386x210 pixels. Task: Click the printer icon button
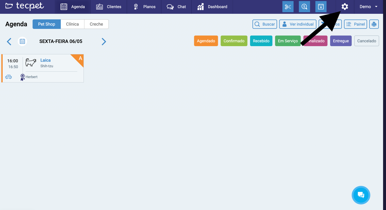(x=374, y=24)
